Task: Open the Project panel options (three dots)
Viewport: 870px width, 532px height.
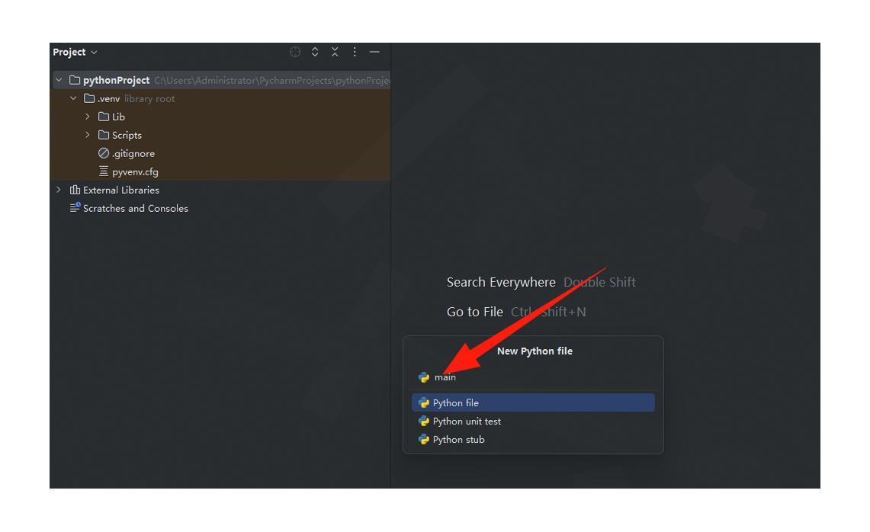Action: (355, 52)
